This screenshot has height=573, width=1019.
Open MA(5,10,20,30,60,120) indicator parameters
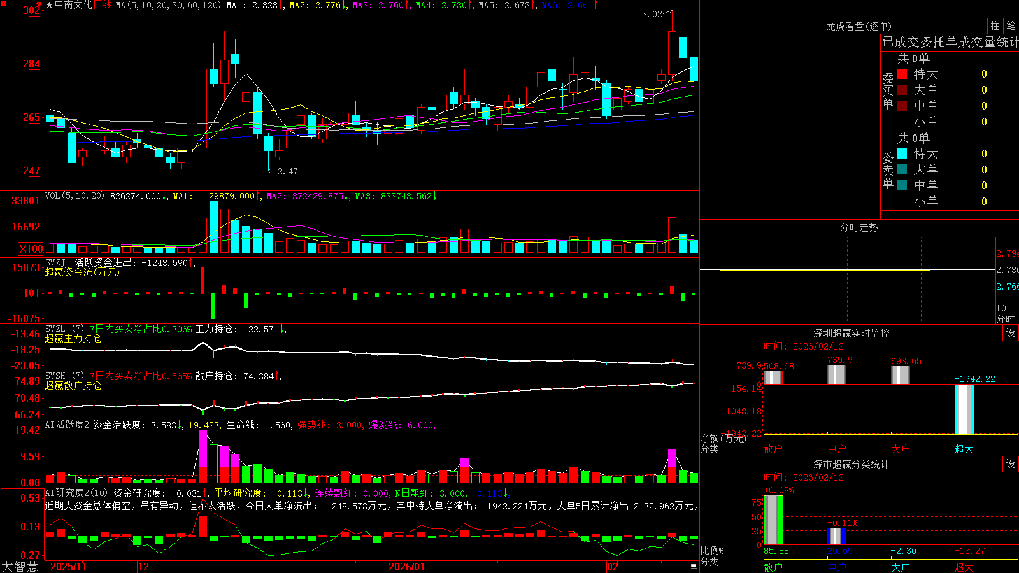point(168,5)
